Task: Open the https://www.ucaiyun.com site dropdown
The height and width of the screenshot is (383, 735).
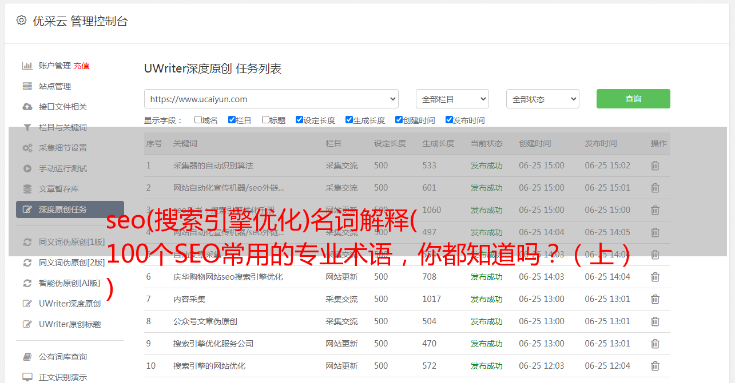Action: 271,99
